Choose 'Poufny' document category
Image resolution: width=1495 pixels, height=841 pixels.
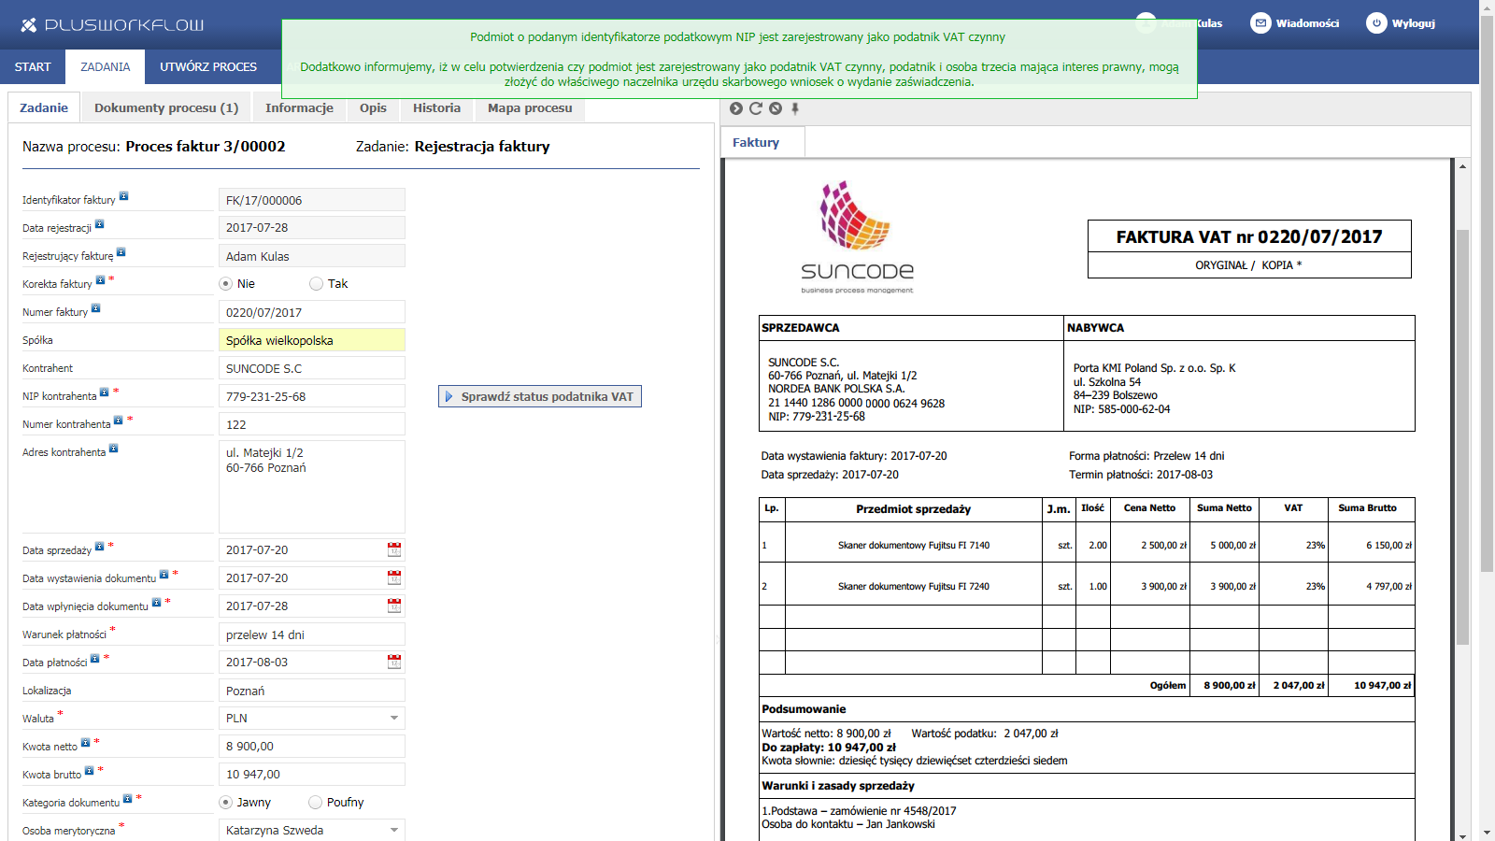point(316,803)
